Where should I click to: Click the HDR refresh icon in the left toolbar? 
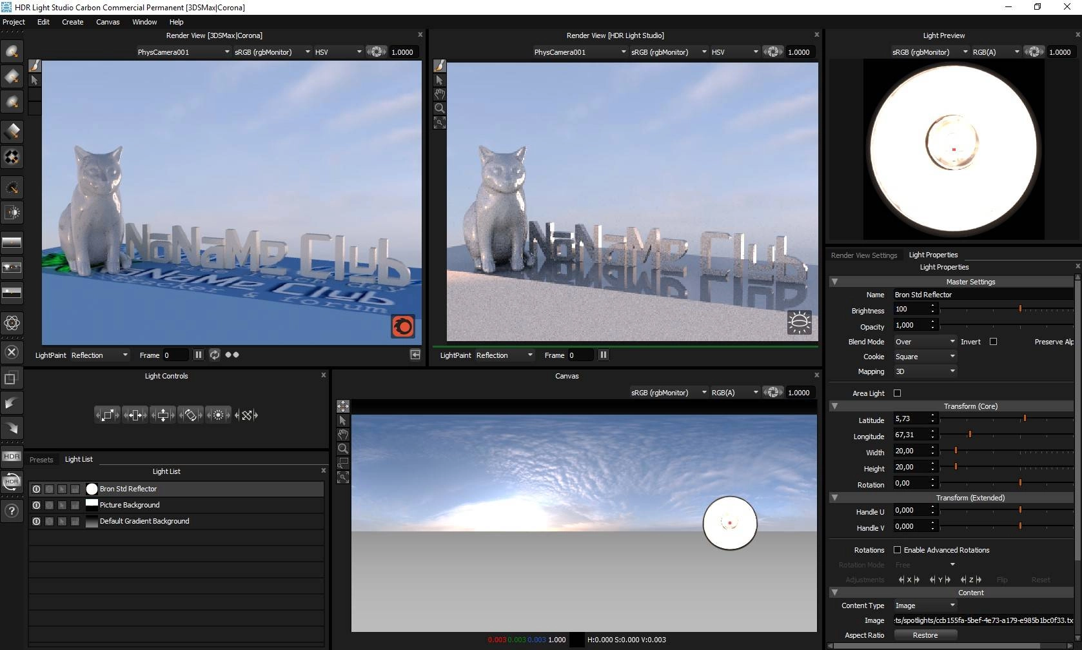12,482
